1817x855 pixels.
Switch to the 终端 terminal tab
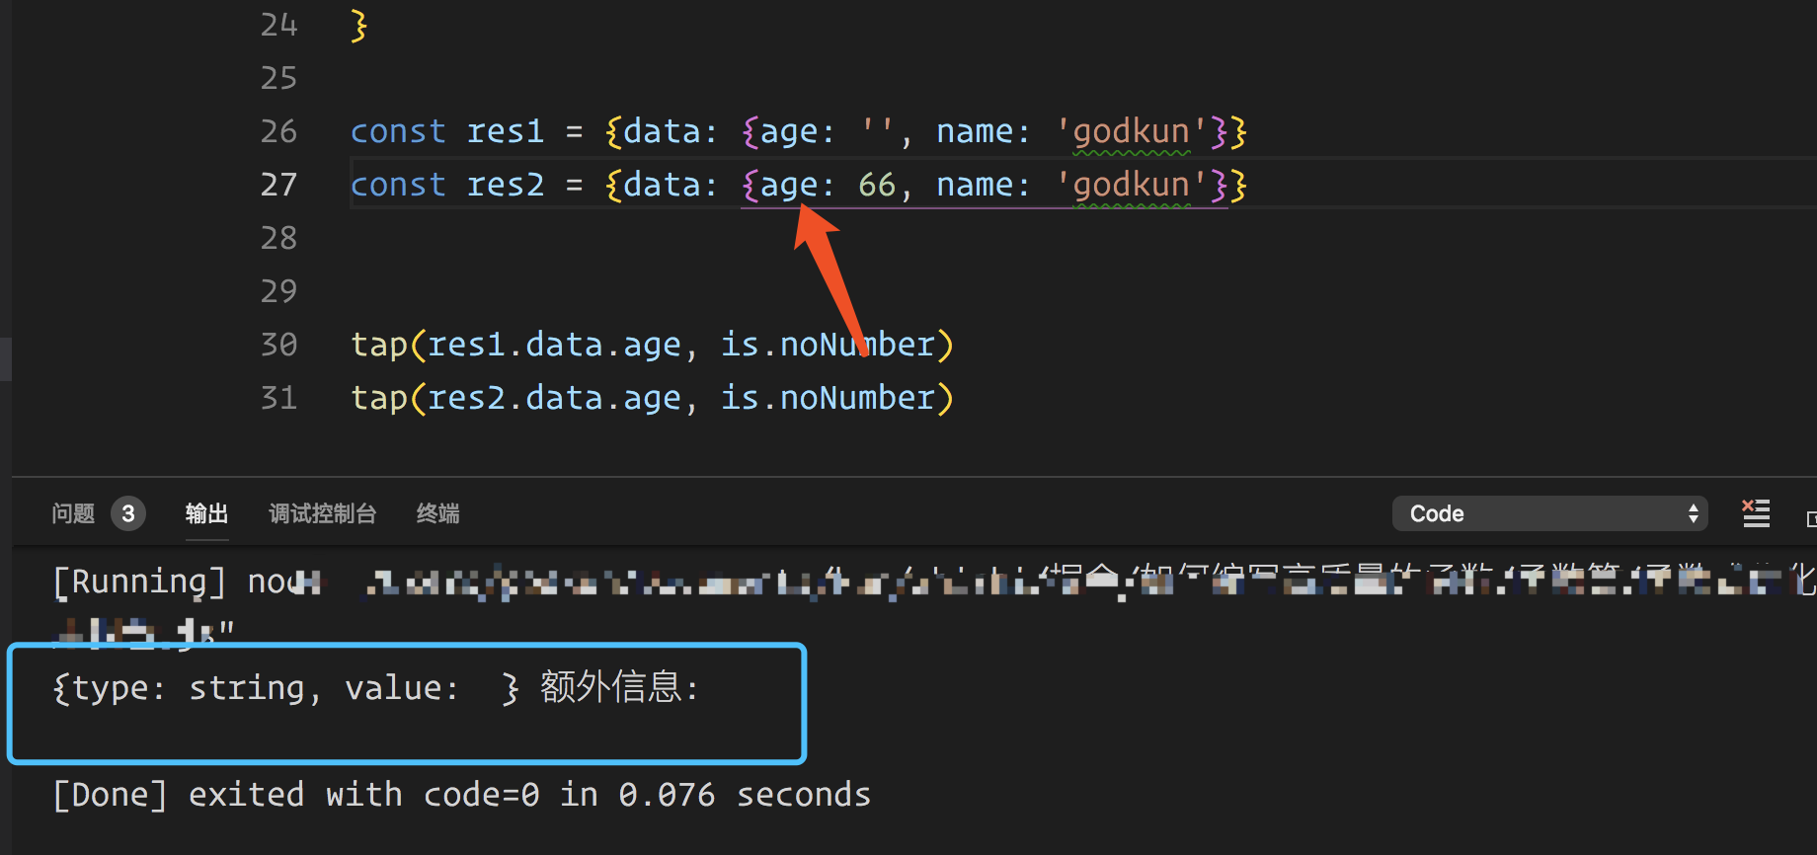[437, 513]
